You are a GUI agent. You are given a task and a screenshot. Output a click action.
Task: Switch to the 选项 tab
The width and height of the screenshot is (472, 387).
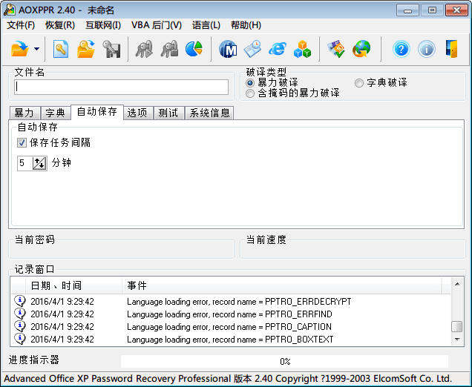[x=138, y=113]
